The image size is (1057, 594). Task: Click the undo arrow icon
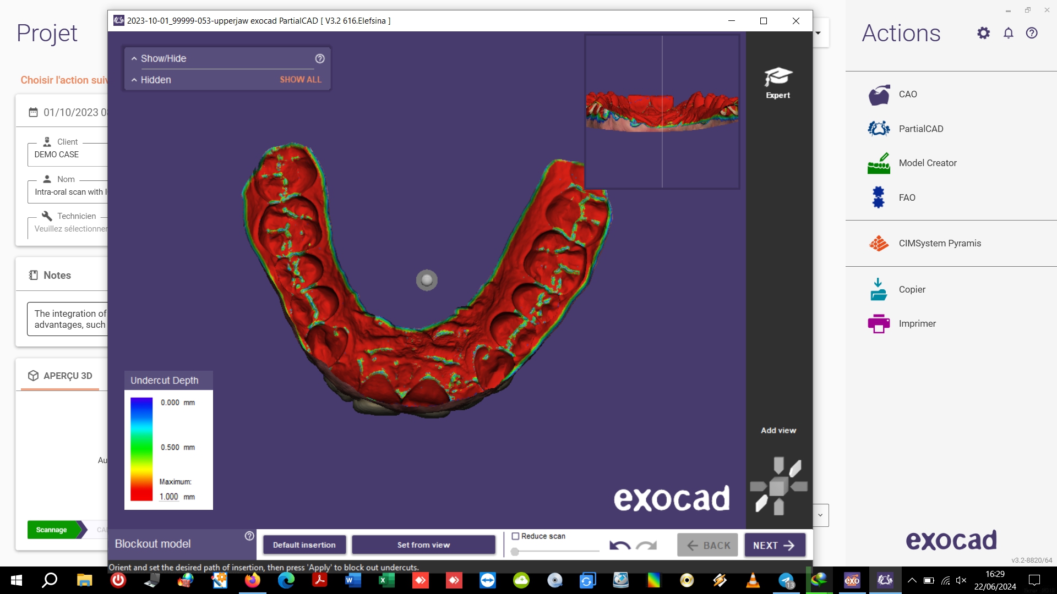pos(620,546)
